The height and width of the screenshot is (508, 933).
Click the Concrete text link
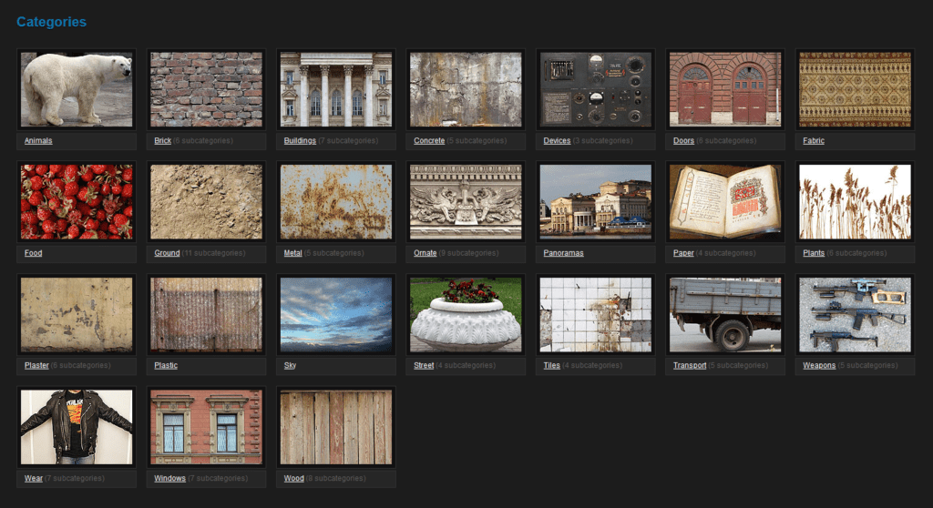tap(429, 141)
